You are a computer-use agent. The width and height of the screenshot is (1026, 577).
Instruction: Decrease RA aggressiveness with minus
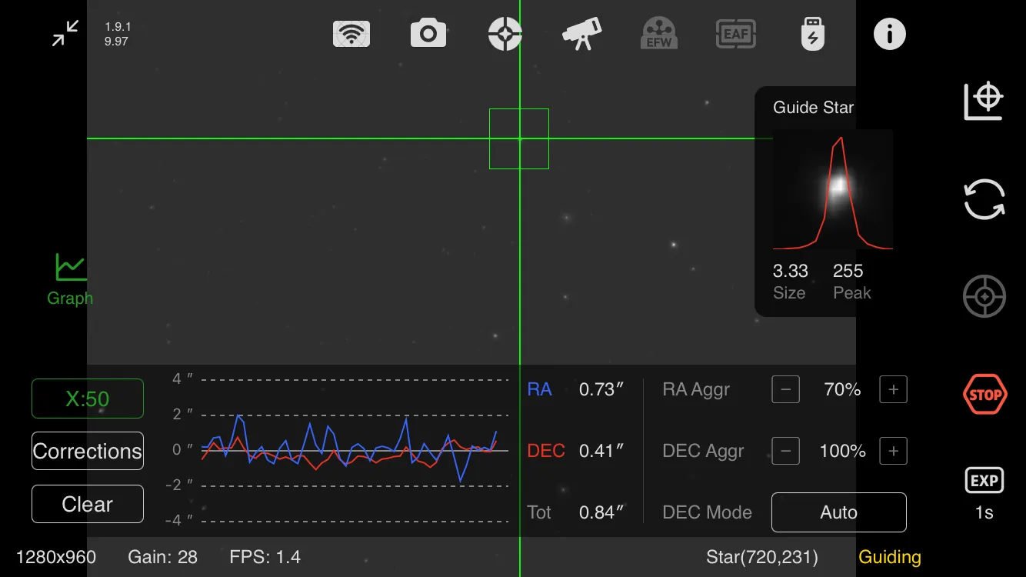coord(785,389)
